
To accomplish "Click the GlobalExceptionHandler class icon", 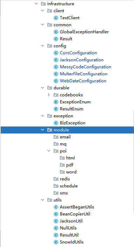I will point(56,32).
